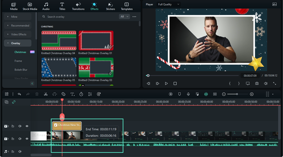Select the Christmas overlay subcategory
Viewport: 283px width, 157px height.
pos(20,52)
